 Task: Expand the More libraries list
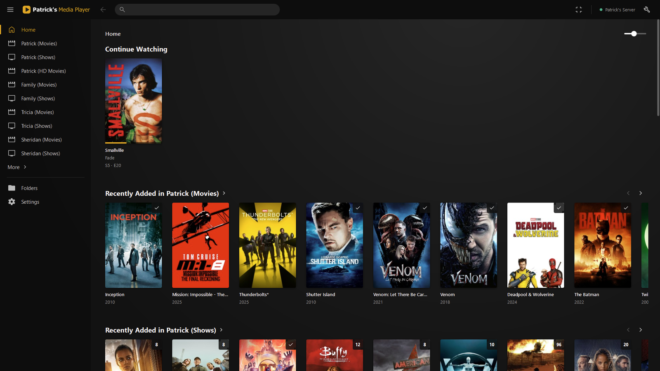point(17,167)
